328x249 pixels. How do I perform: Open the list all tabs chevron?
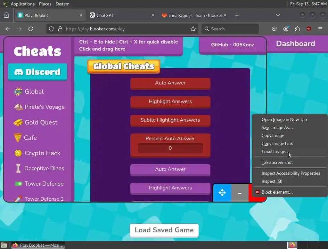(x=278, y=15)
